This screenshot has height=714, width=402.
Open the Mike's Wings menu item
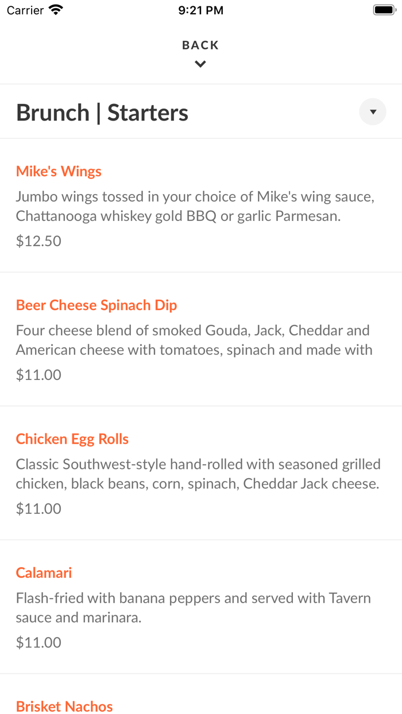click(59, 171)
